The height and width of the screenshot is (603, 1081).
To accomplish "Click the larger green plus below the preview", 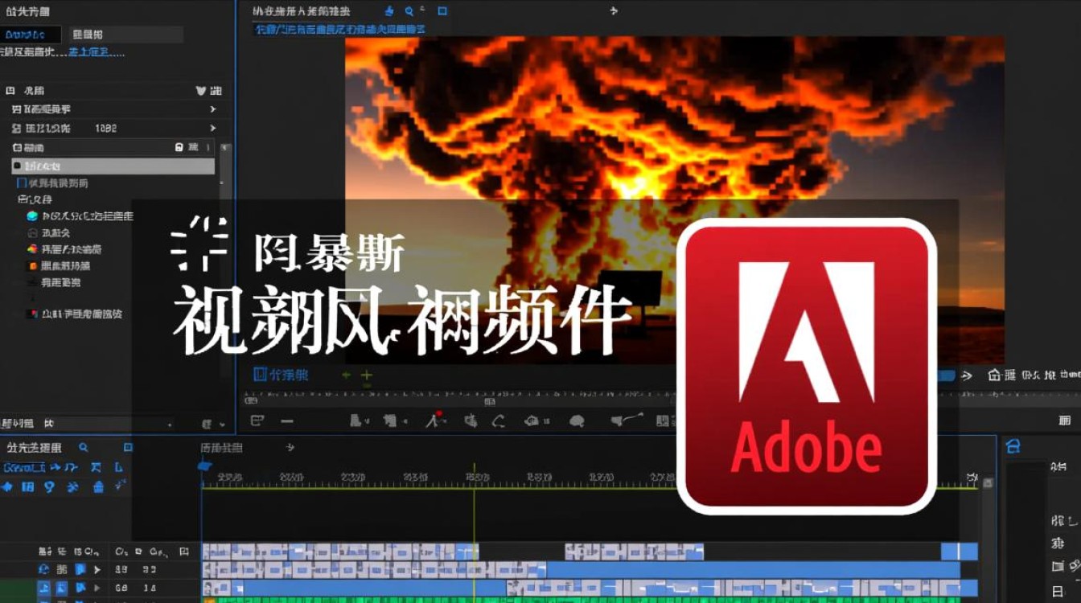I will [367, 375].
